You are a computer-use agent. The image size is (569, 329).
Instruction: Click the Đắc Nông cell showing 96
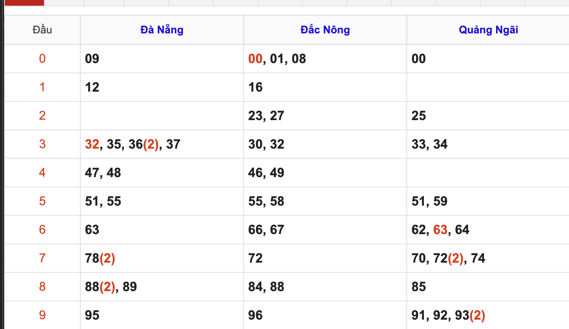coord(256,315)
